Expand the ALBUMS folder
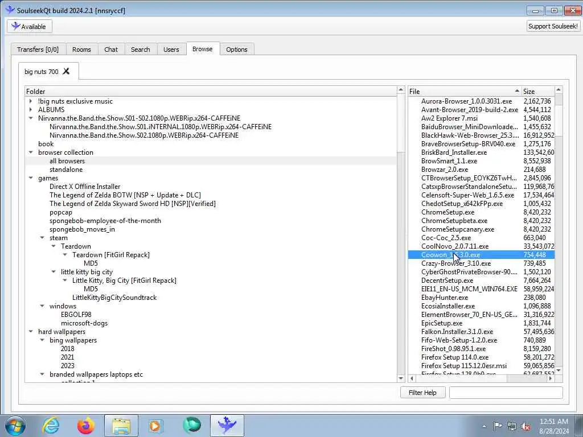Image resolution: width=583 pixels, height=437 pixels. click(x=31, y=110)
